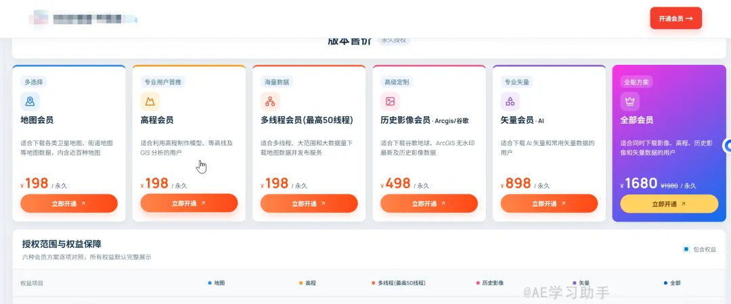Click 立即开通 under 矢量会员 card
731x304 pixels.
549,203
